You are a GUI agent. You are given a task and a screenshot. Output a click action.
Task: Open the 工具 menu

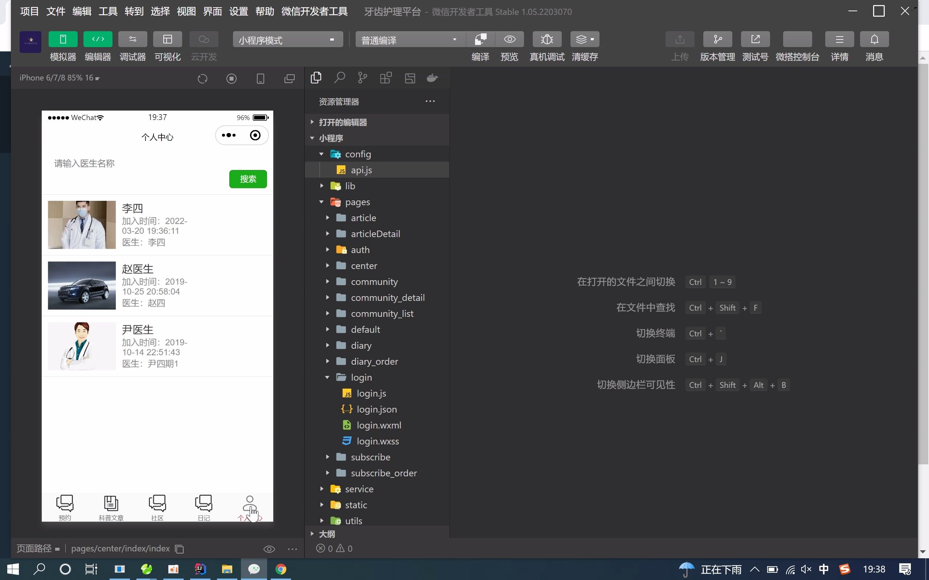point(108,12)
